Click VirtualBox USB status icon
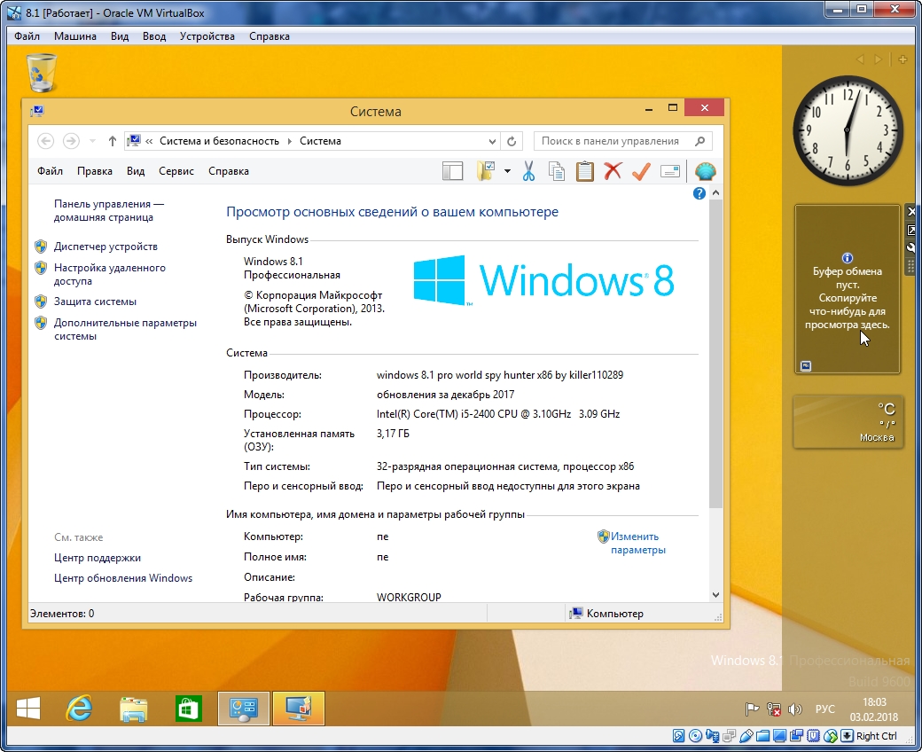The height and width of the screenshot is (752, 922). 746,736
